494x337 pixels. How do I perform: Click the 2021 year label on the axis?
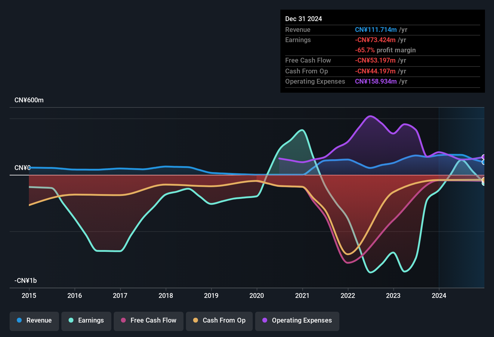(303, 296)
